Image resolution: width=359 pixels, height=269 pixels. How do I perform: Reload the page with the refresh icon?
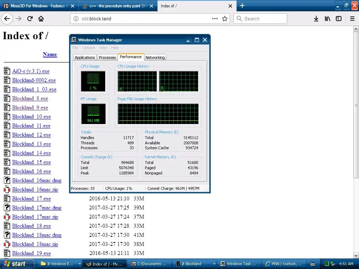point(30,19)
